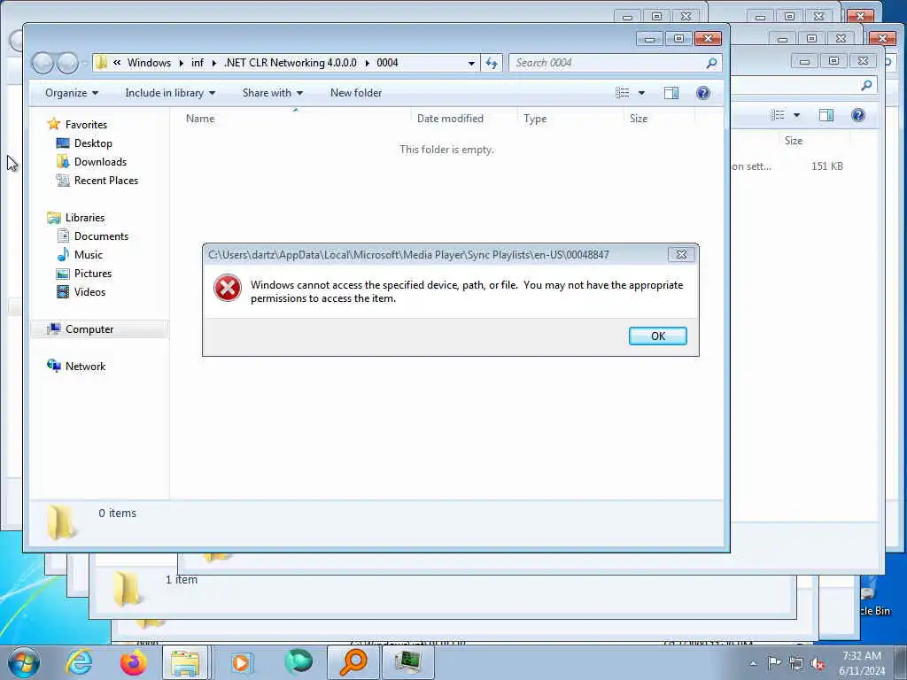Image resolution: width=907 pixels, height=680 pixels.
Task: Refresh the 0004 folder view
Action: 491,63
